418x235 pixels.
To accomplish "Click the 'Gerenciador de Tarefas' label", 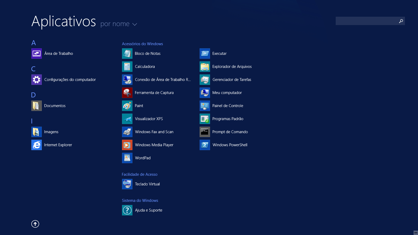I will [232, 80].
